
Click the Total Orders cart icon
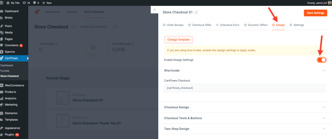[x=93, y=47]
